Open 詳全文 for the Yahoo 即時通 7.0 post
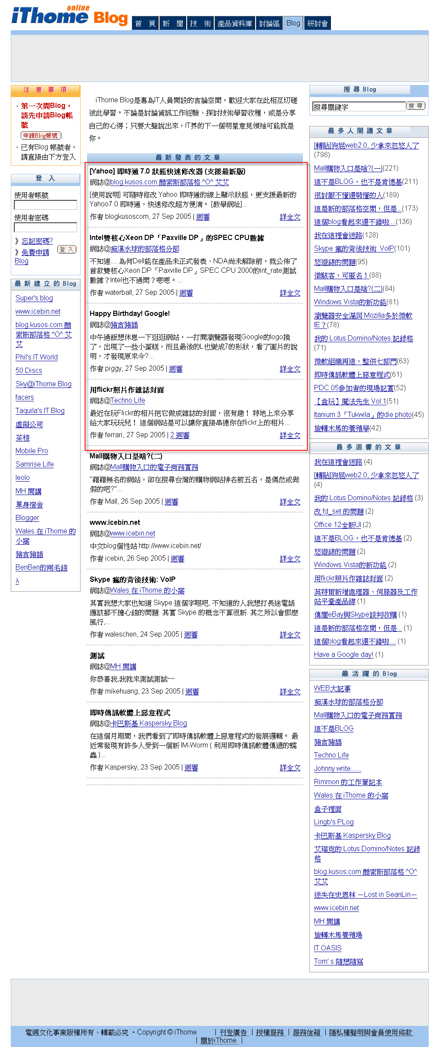 coord(290,217)
